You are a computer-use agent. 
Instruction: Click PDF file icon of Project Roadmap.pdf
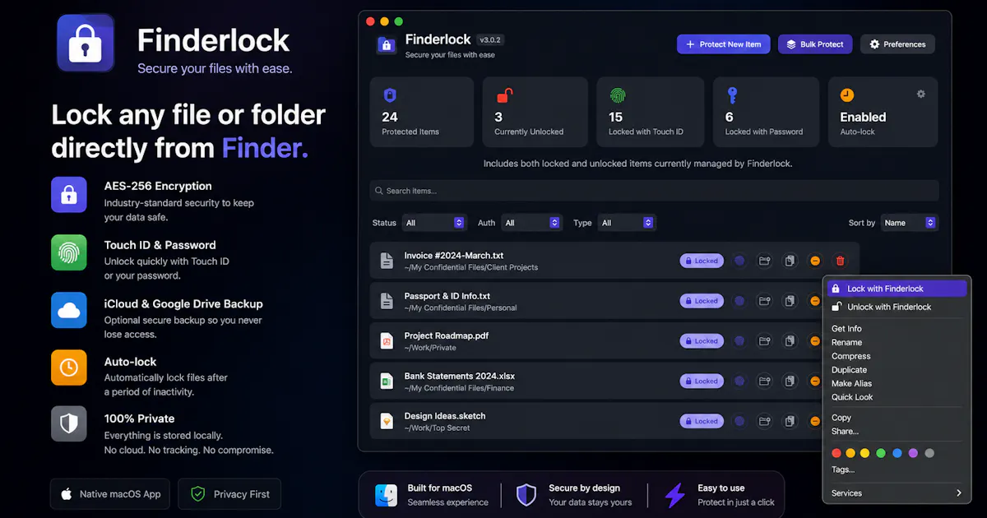click(x=387, y=340)
